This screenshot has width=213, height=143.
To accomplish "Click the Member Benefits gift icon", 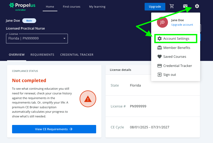I will [159, 48].
